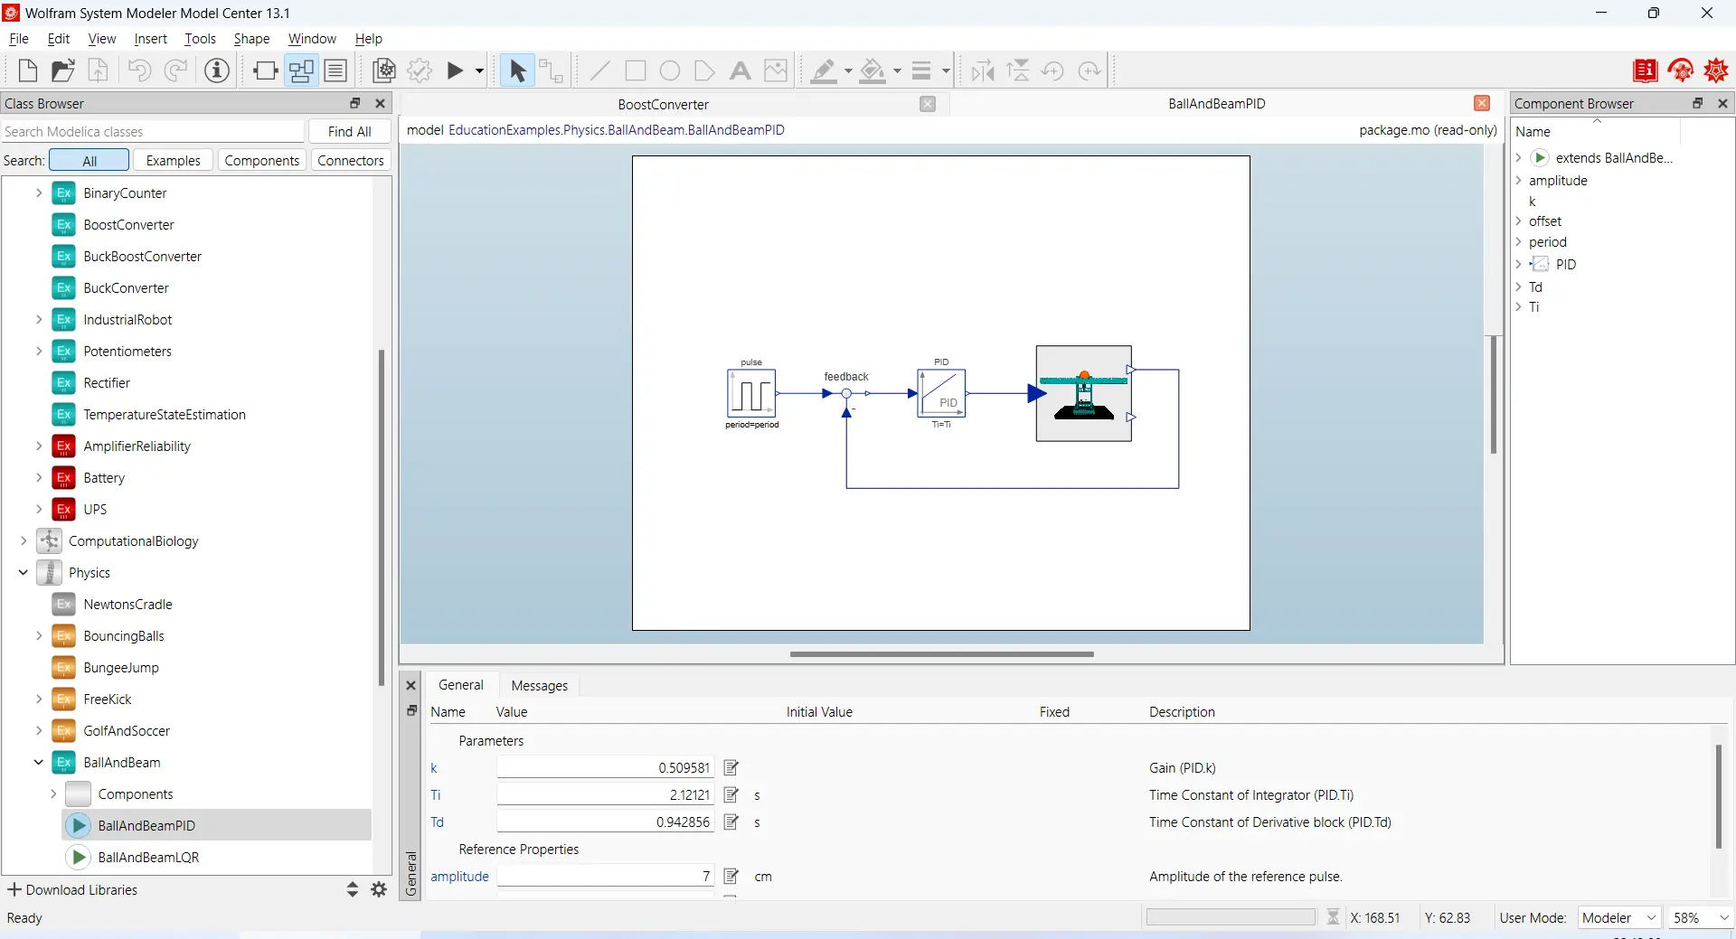The image size is (1736, 939).
Task: Collapse the Physics tree node
Action: pyautogui.click(x=24, y=572)
